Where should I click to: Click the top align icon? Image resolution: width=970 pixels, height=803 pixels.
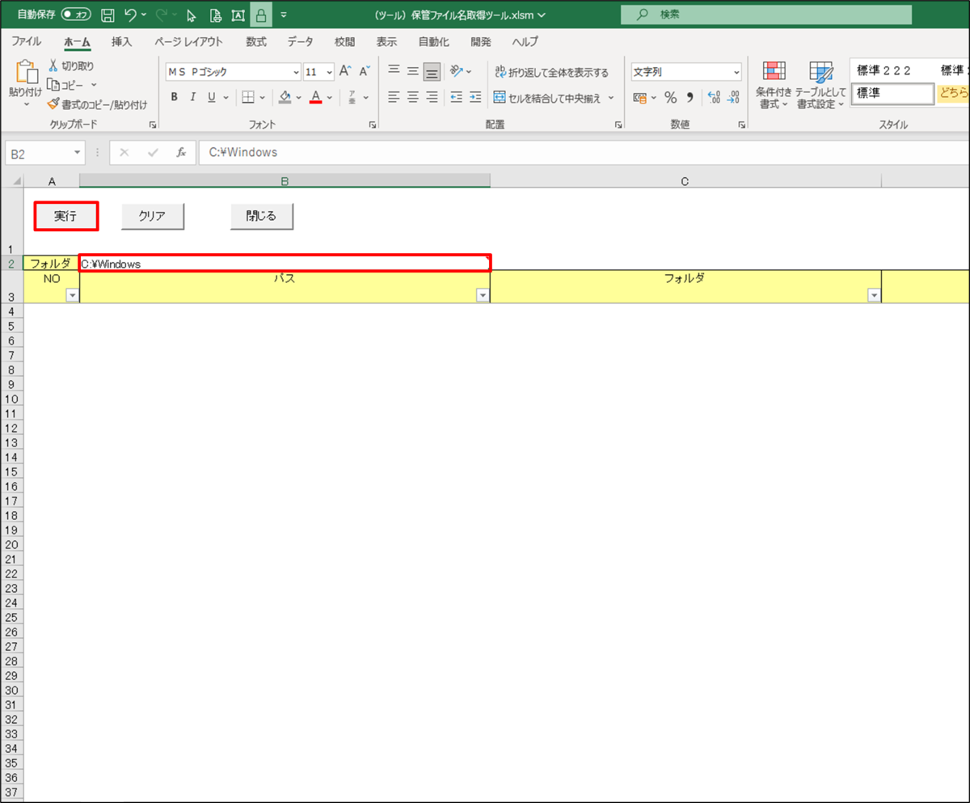tap(394, 71)
